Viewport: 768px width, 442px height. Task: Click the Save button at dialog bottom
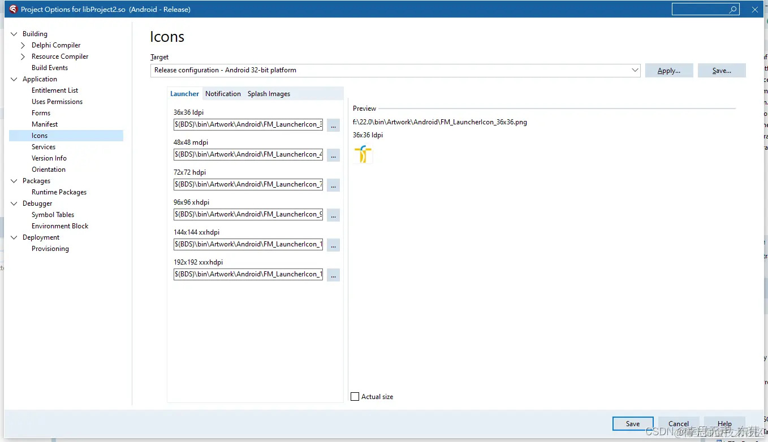633,424
